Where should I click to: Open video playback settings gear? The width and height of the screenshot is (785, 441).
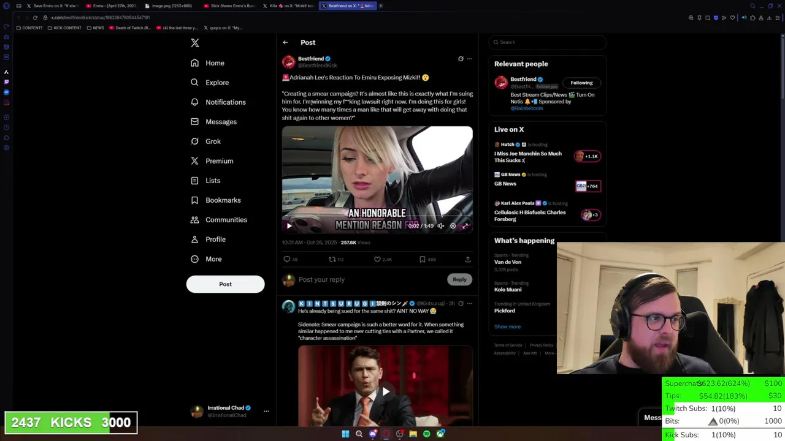(453, 226)
